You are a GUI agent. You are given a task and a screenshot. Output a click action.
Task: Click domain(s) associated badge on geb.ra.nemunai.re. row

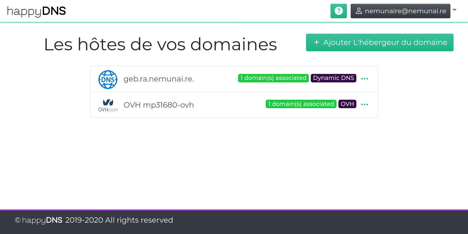(273, 78)
